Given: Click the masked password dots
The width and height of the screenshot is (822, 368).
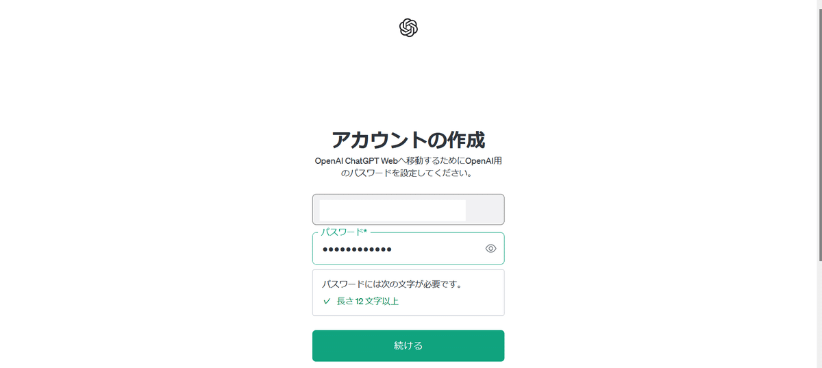Looking at the screenshot, I should pyautogui.click(x=357, y=249).
